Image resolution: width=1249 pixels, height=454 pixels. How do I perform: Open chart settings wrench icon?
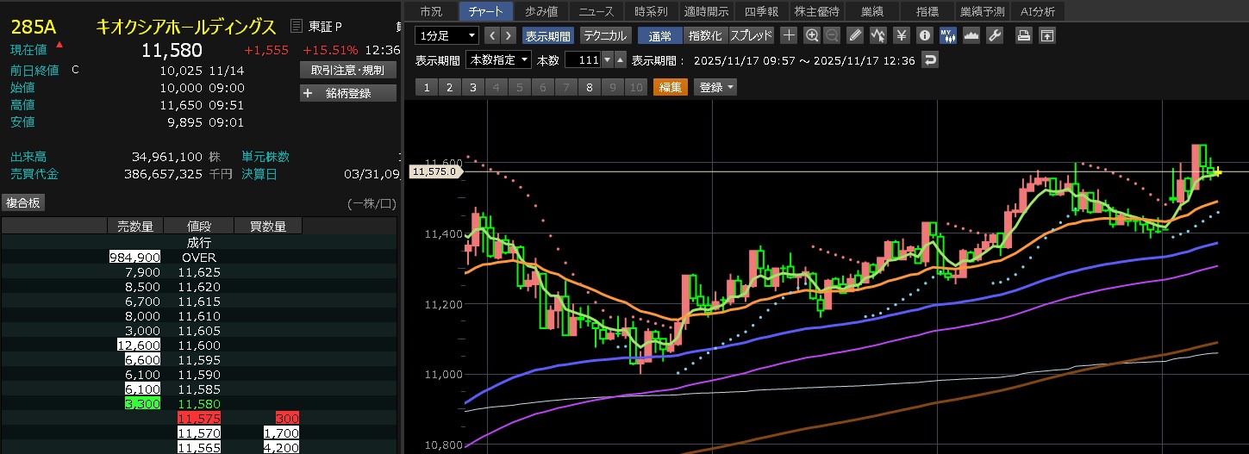click(x=994, y=35)
